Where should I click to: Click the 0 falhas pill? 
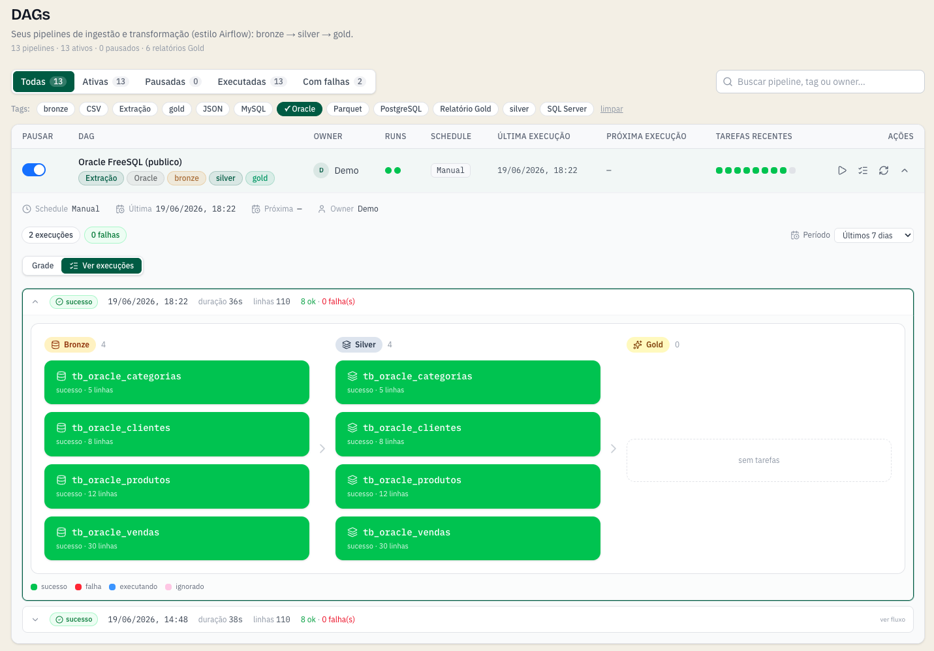pos(105,235)
